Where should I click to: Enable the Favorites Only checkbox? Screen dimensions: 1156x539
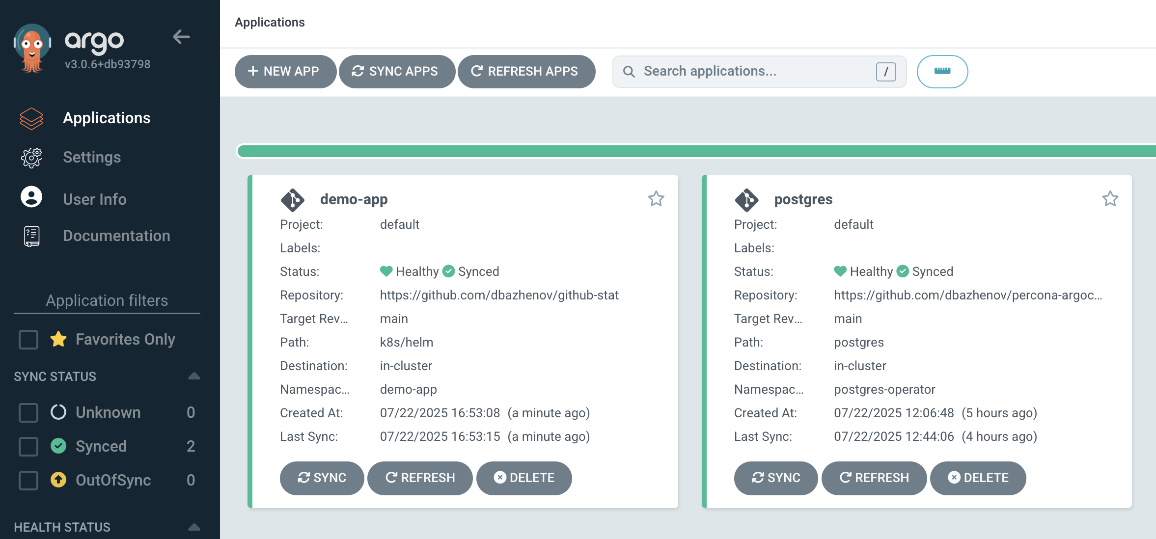click(28, 339)
